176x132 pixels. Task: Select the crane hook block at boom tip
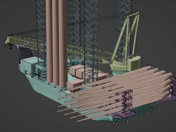pyautogui.click(x=11, y=46)
